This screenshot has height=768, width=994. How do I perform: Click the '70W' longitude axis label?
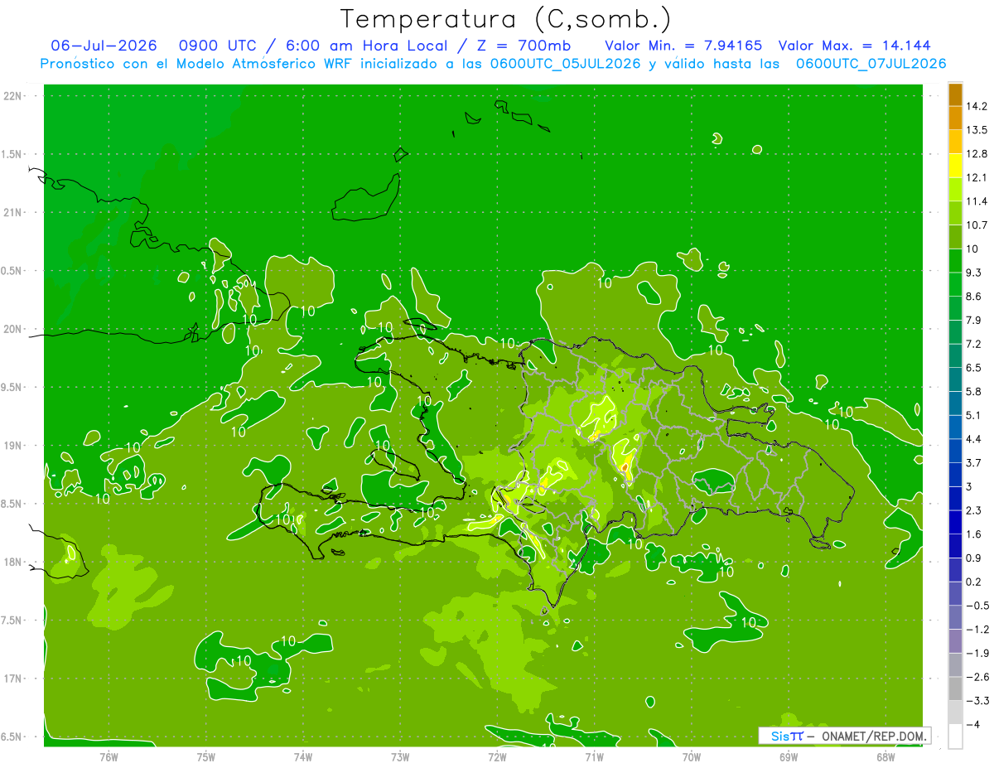pyautogui.click(x=692, y=756)
